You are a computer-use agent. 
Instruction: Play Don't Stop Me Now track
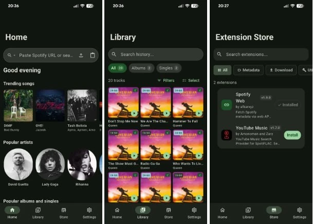click(x=134, y=114)
